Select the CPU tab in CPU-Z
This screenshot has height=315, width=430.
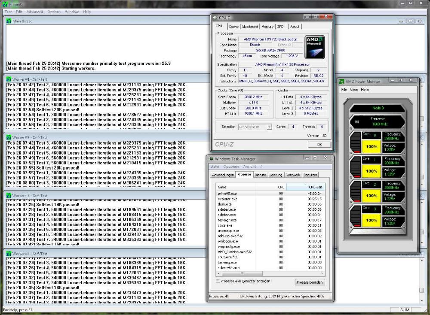click(219, 26)
